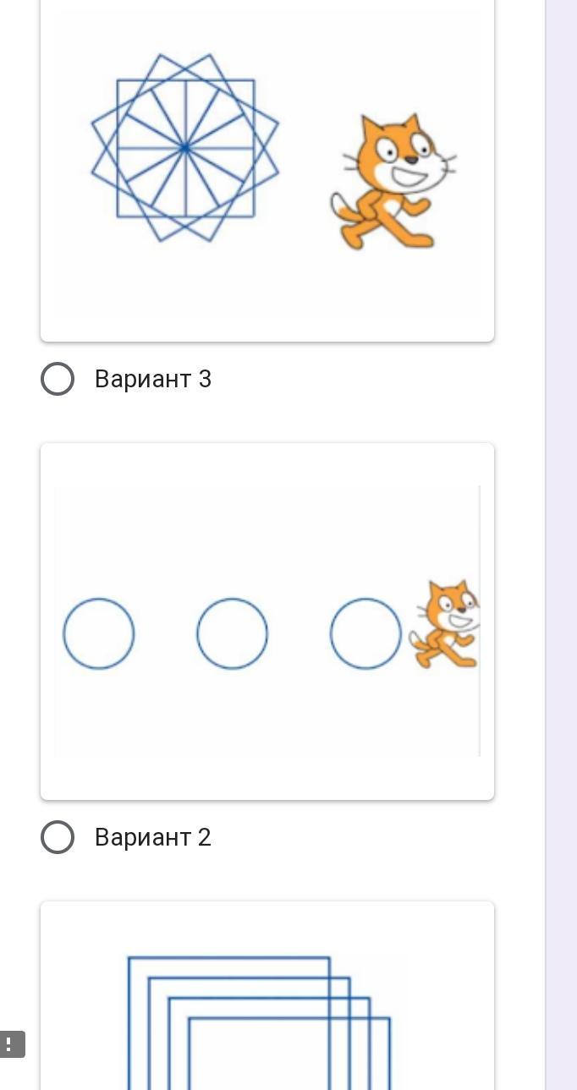The width and height of the screenshot is (577, 1090).
Task: Click the "Вариант 2" label text
Action: (153, 837)
